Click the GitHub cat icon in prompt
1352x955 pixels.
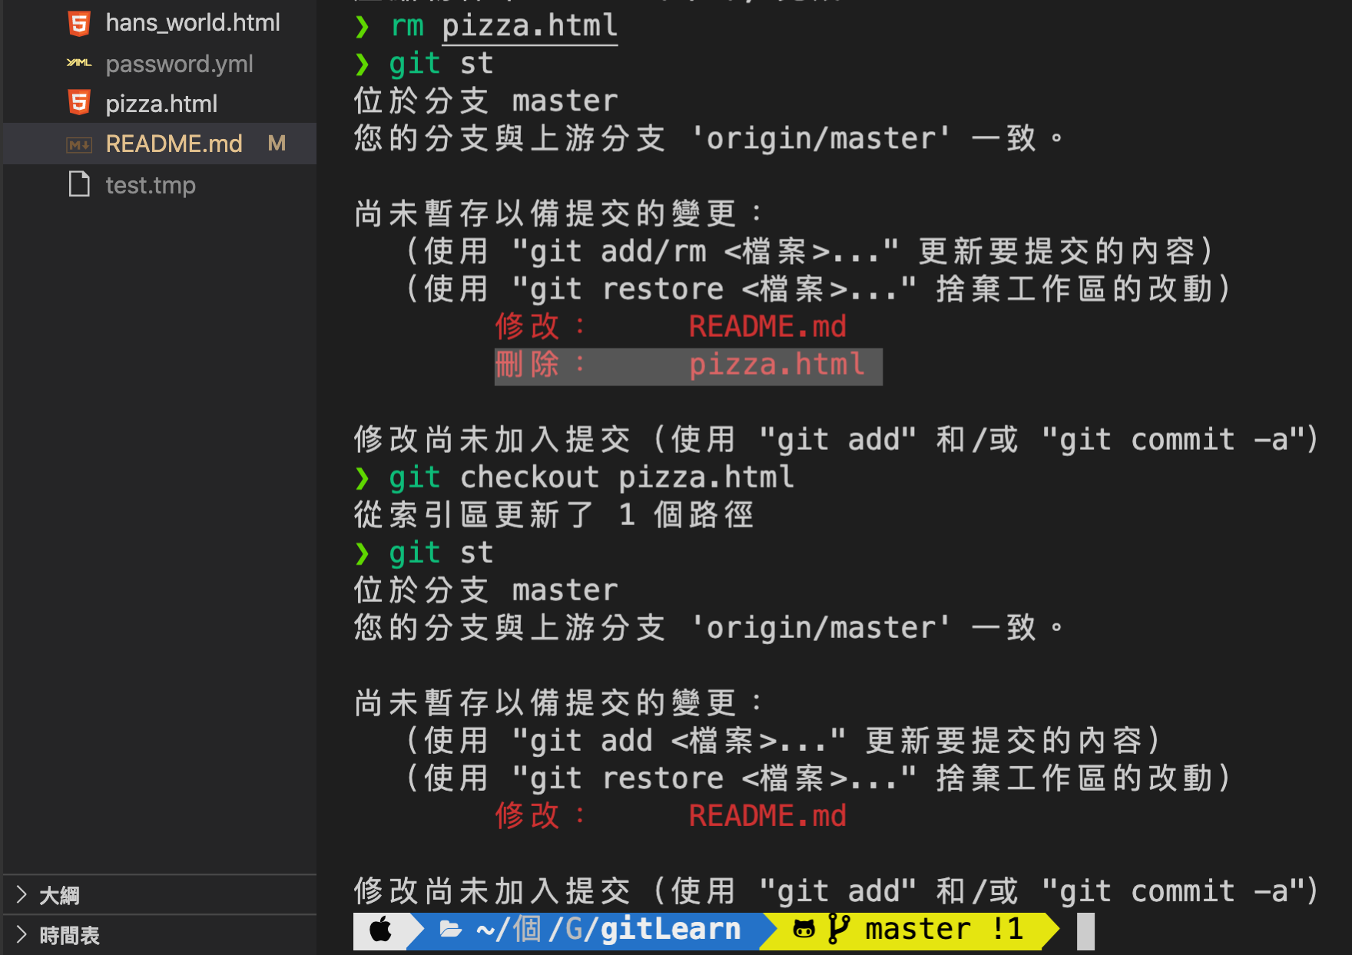804,930
